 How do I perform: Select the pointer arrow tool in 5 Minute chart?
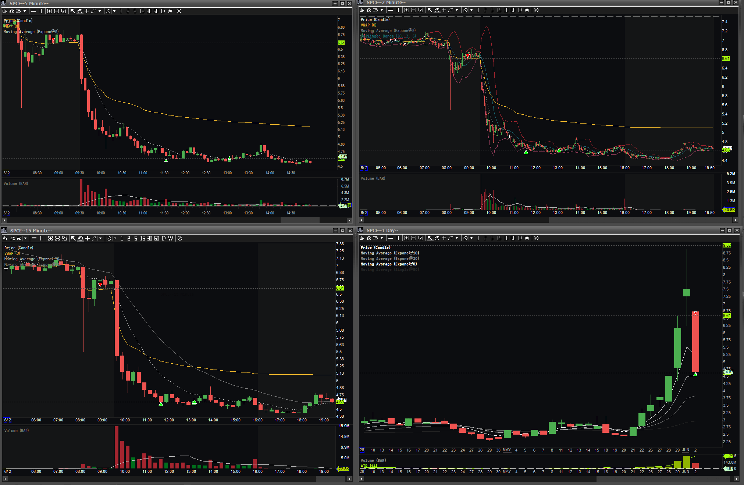(73, 11)
